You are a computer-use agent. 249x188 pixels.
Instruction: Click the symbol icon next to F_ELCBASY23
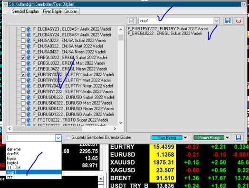click(29, 29)
